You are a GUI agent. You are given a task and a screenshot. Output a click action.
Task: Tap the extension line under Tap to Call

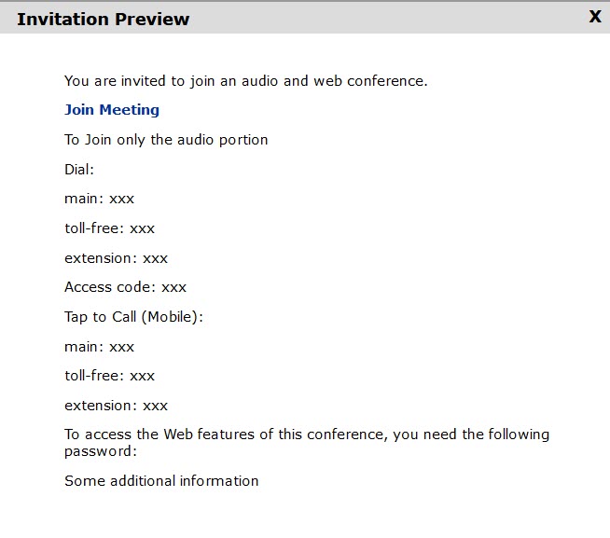pyautogui.click(x=116, y=406)
